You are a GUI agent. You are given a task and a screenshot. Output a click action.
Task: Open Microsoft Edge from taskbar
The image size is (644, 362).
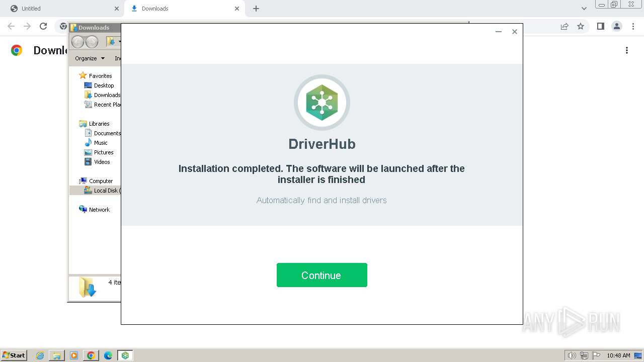(x=108, y=355)
